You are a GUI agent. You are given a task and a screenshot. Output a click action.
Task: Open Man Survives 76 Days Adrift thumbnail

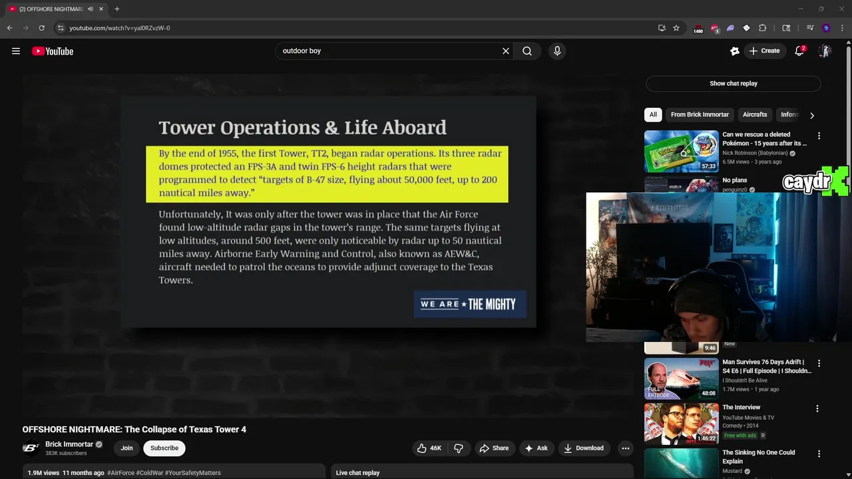(682, 379)
